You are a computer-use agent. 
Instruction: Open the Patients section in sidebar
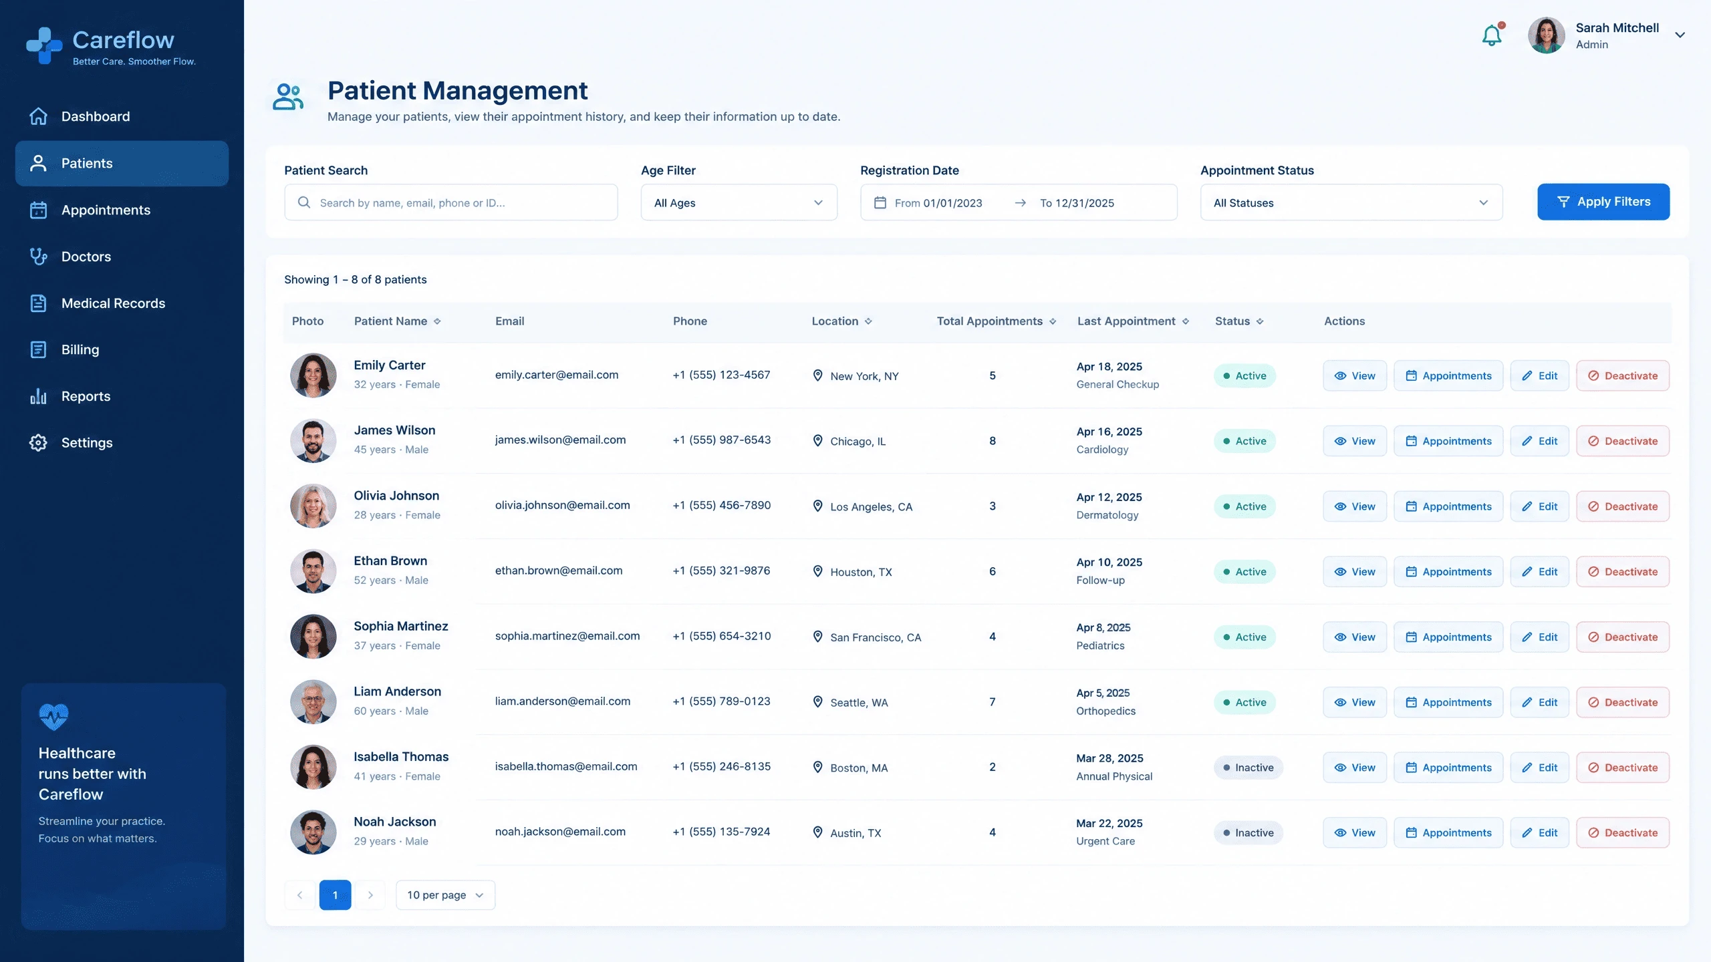click(x=122, y=163)
